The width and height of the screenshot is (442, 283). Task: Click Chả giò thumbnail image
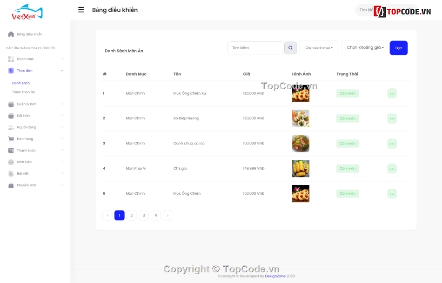point(301,169)
